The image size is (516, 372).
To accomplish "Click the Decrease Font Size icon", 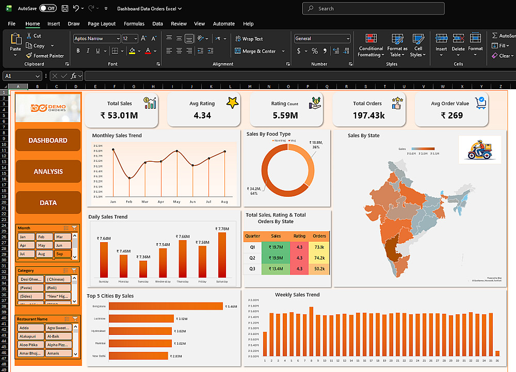I will (154, 39).
